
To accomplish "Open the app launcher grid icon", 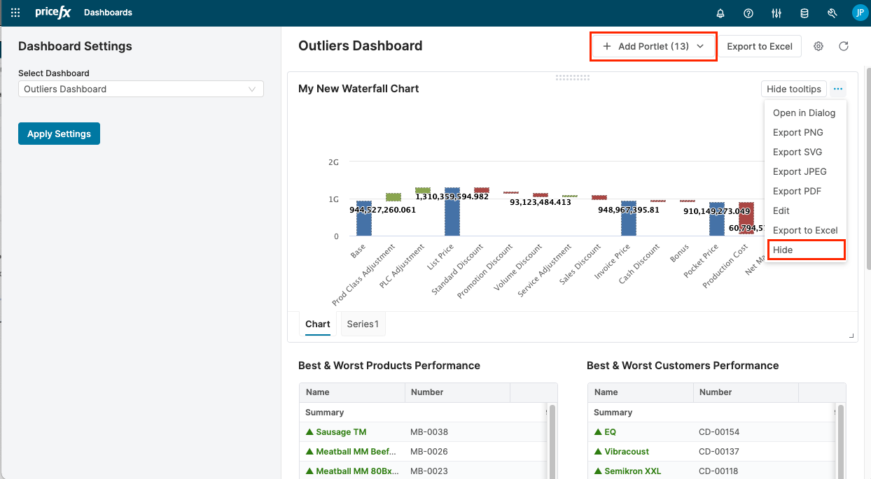I will click(15, 12).
